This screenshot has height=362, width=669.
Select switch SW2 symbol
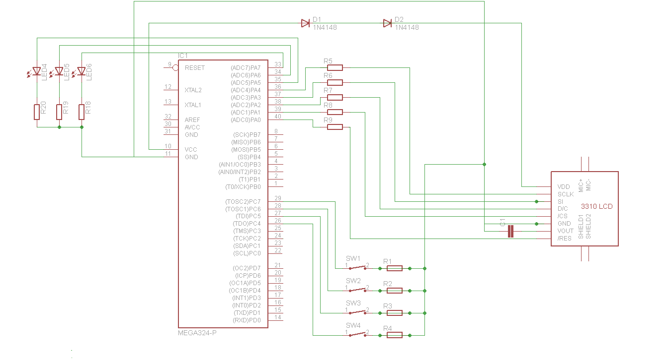coord(357,290)
